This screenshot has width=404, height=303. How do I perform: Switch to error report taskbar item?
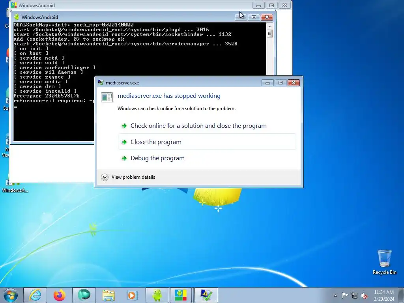pyautogui.click(x=206, y=295)
